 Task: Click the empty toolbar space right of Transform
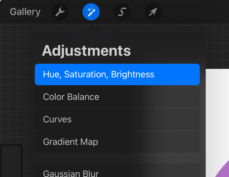click(196, 12)
